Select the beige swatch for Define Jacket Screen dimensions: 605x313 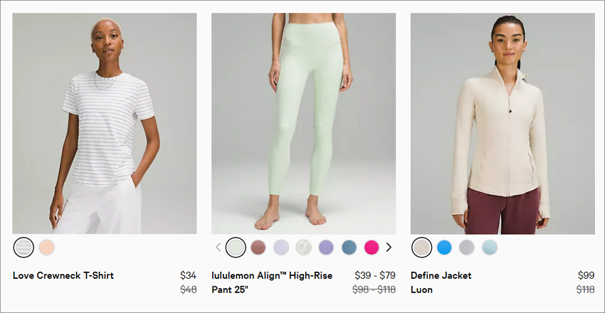click(x=422, y=247)
